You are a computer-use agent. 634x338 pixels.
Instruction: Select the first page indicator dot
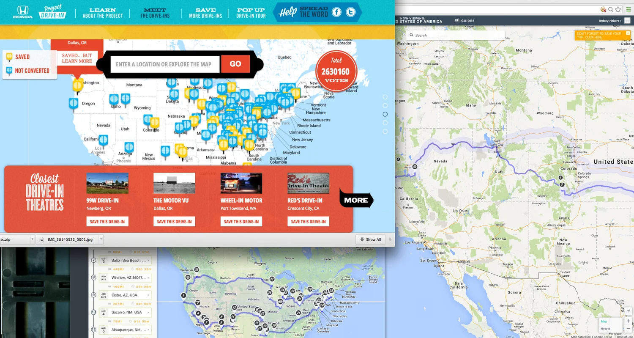click(385, 97)
